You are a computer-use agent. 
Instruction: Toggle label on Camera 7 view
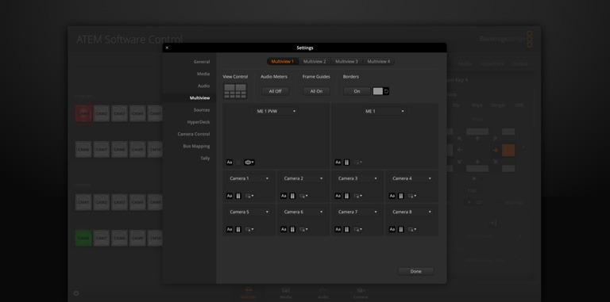pyautogui.click(x=338, y=229)
